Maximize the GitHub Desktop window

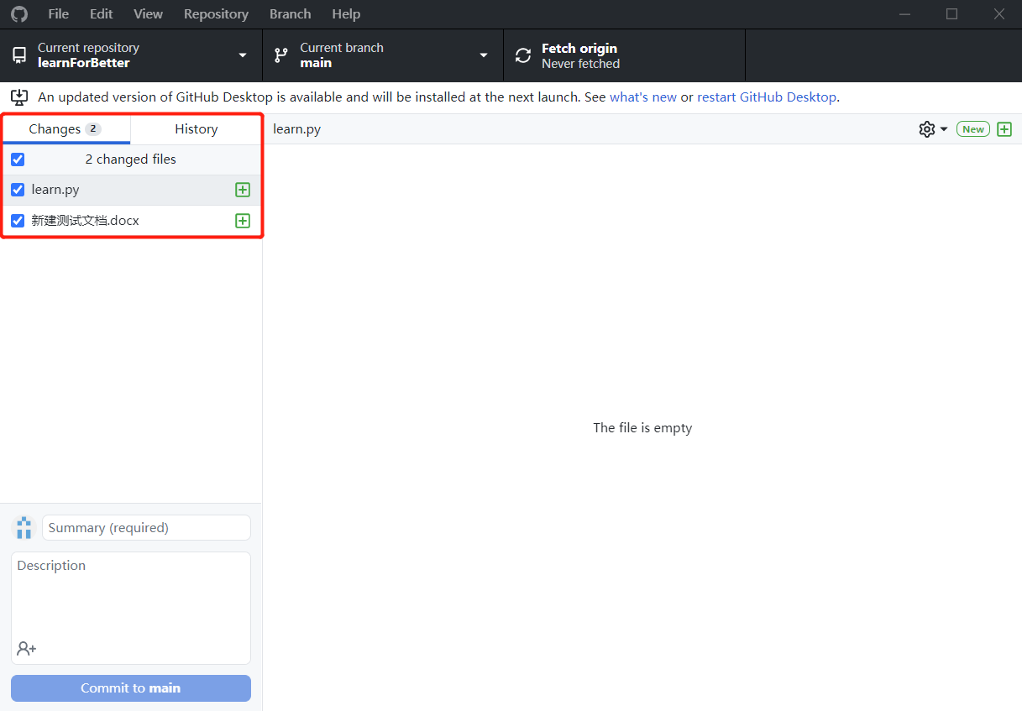pyautogui.click(x=951, y=14)
